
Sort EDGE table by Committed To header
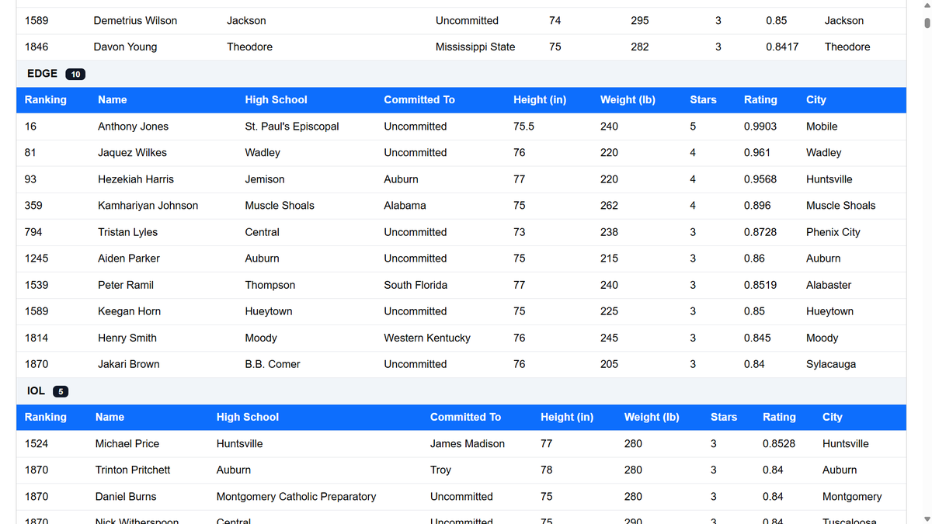tap(419, 100)
